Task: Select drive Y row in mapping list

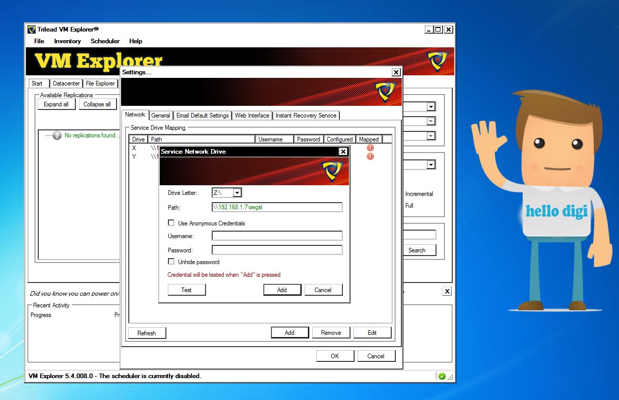Action: tap(260, 156)
